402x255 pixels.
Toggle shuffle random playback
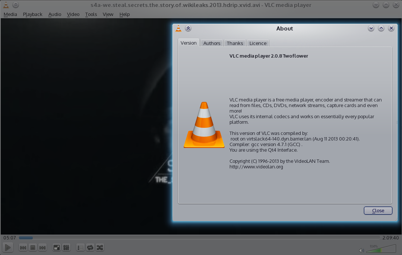[x=100, y=248]
